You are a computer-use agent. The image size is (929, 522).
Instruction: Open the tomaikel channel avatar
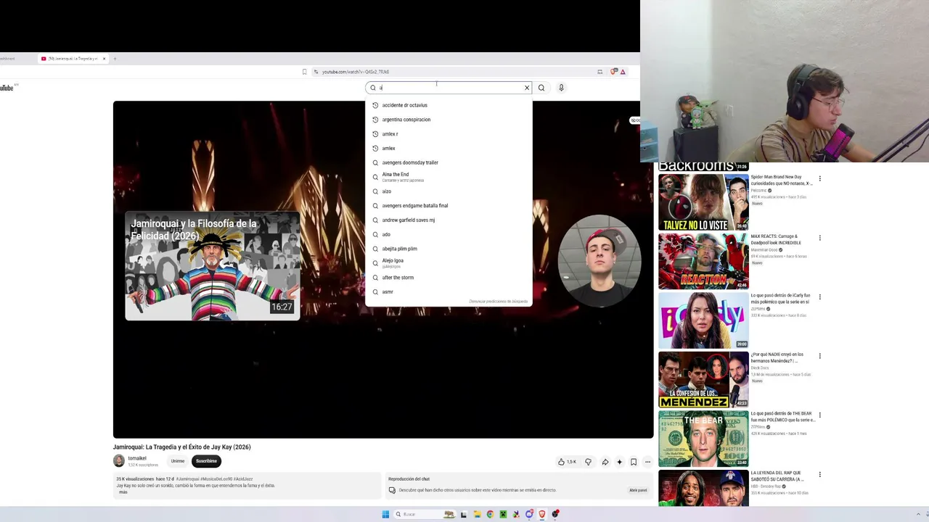click(x=119, y=461)
